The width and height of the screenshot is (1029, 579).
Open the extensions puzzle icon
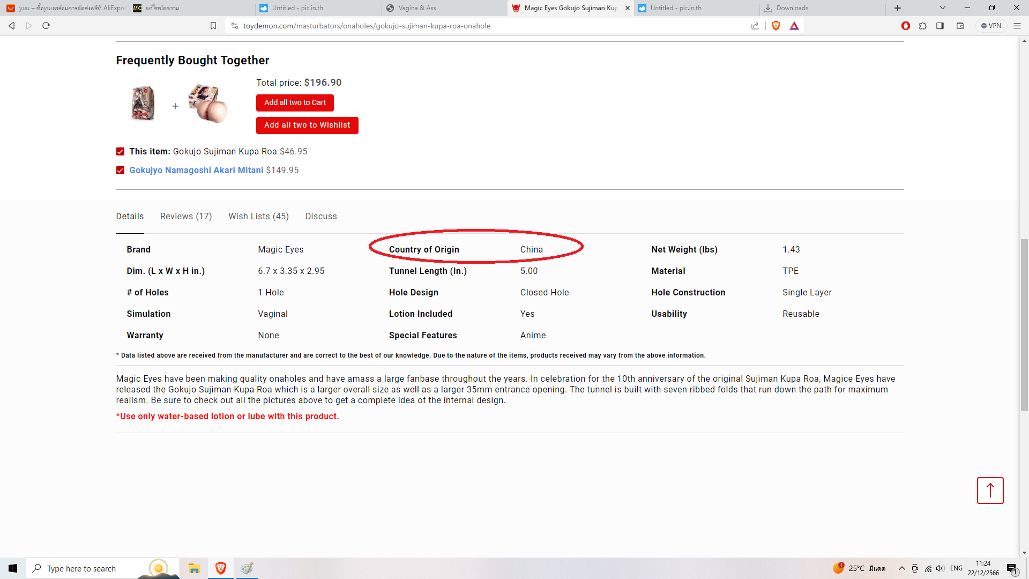click(x=923, y=26)
